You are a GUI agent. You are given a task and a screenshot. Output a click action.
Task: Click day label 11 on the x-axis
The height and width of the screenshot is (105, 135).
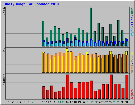click(47, 102)
